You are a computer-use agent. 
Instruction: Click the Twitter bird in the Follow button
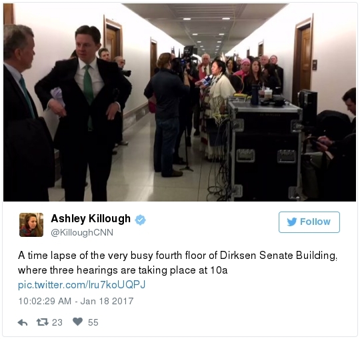click(292, 222)
